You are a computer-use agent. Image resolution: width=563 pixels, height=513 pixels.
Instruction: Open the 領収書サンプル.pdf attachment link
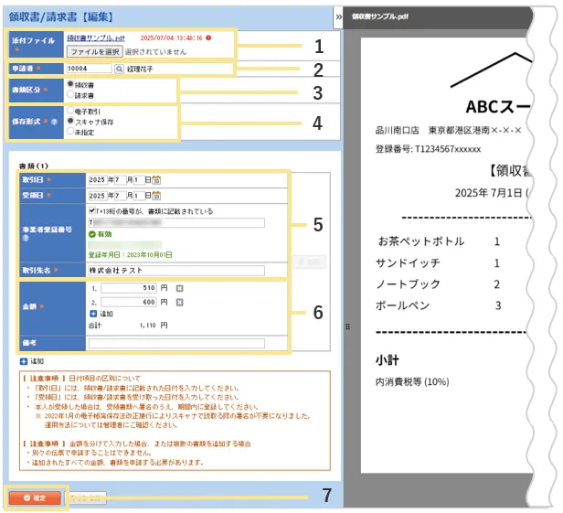94,39
